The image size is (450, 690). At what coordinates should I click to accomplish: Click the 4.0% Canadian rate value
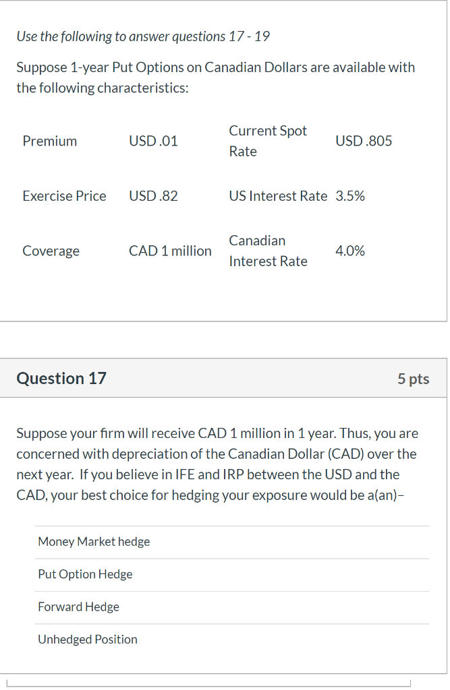click(349, 251)
